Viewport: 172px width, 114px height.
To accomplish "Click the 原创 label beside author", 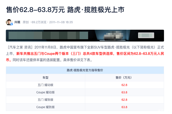I will pos(26,22).
